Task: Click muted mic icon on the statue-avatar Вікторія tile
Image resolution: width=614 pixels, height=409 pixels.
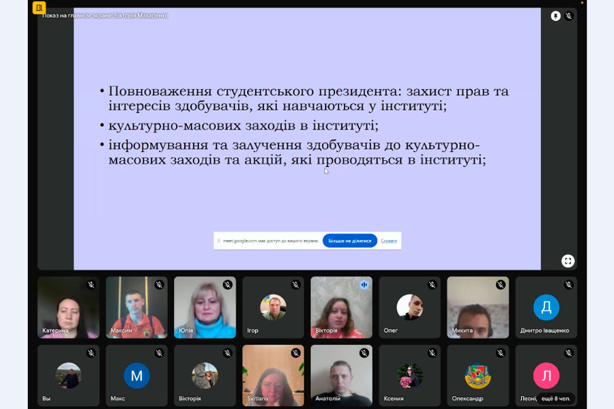Action: (227, 353)
